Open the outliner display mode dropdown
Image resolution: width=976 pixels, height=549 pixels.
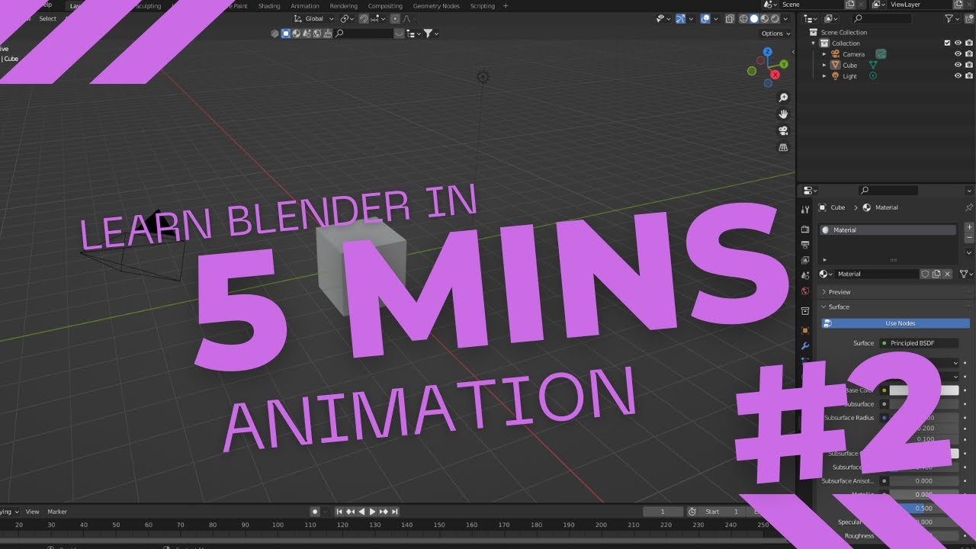point(811,18)
